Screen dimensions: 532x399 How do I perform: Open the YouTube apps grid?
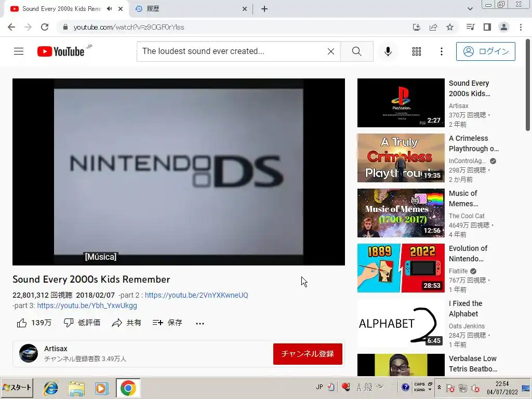(x=417, y=51)
